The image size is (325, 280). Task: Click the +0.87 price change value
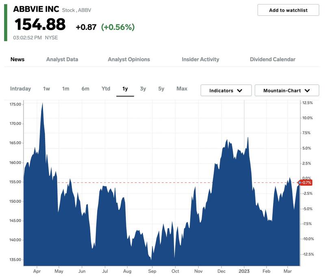coord(86,27)
